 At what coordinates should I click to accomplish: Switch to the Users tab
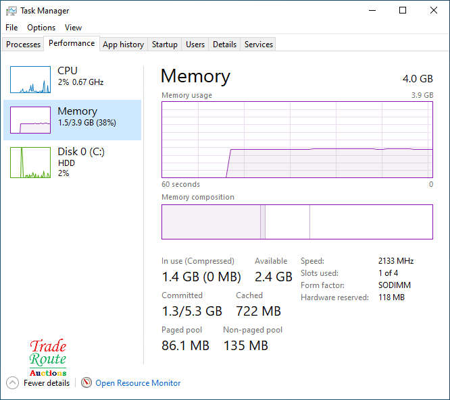pos(195,45)
